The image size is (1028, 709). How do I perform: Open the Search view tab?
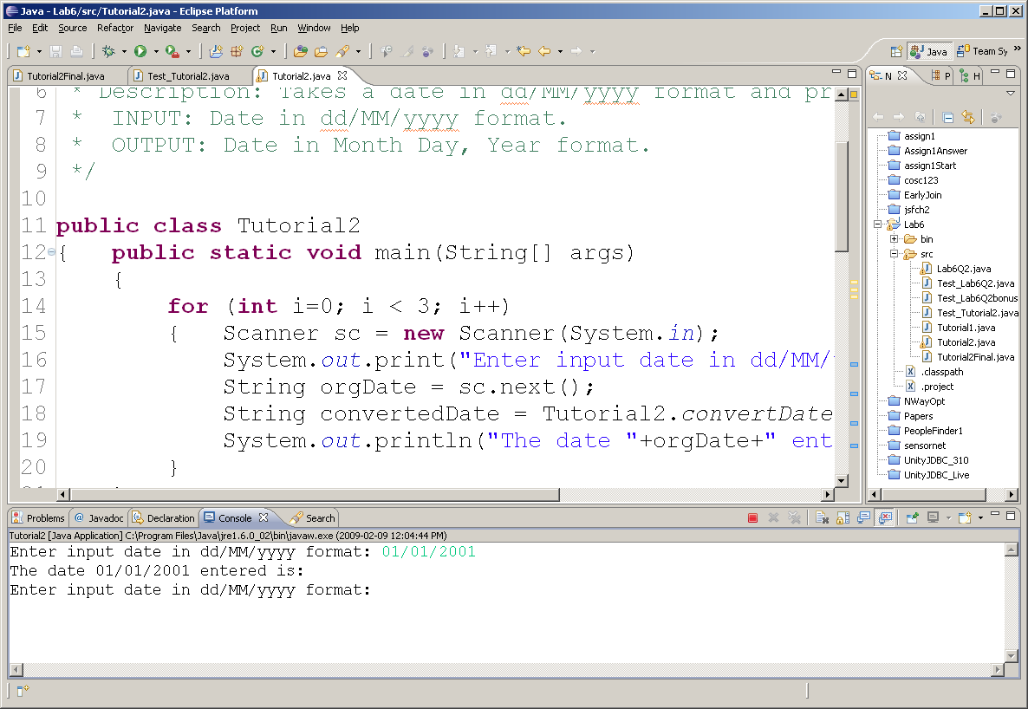(314, 518)
